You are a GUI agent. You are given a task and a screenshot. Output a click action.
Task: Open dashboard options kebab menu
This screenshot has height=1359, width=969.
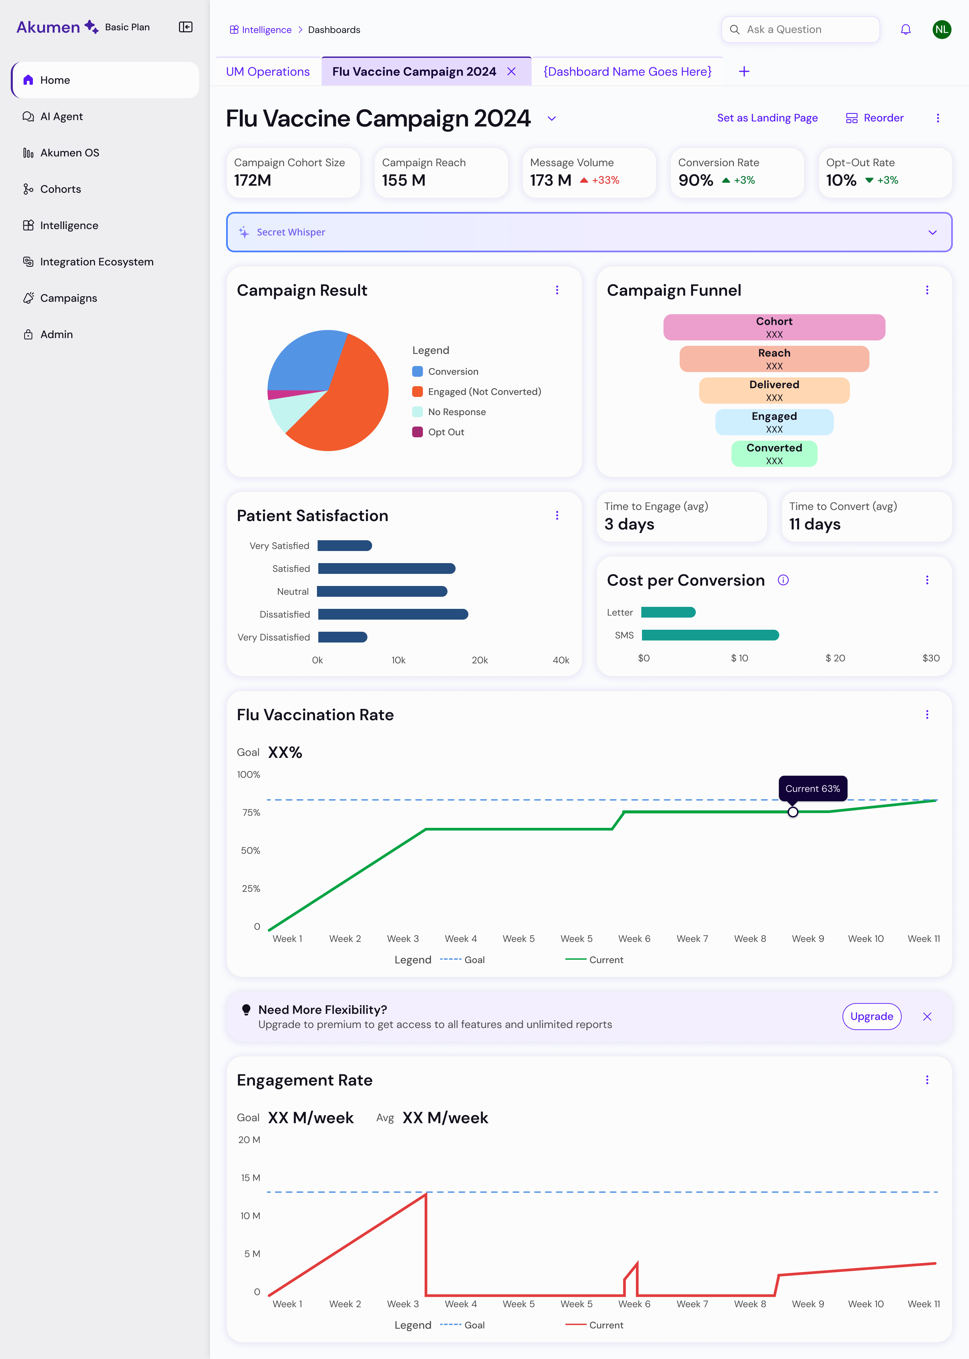[x=937, y=118]
